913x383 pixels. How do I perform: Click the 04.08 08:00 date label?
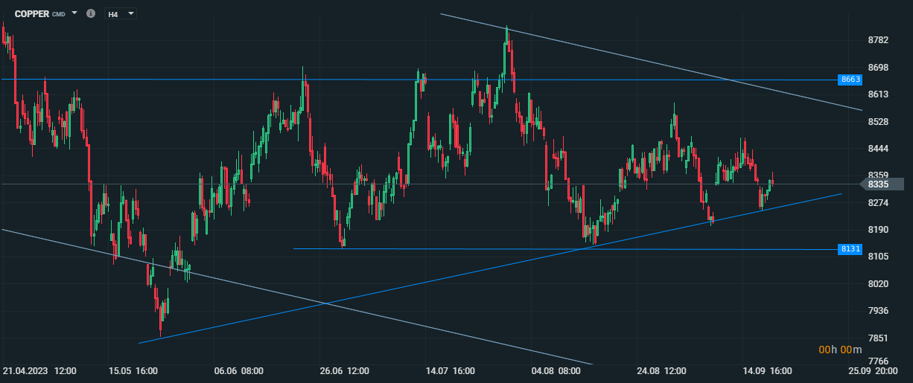[556, 370]
